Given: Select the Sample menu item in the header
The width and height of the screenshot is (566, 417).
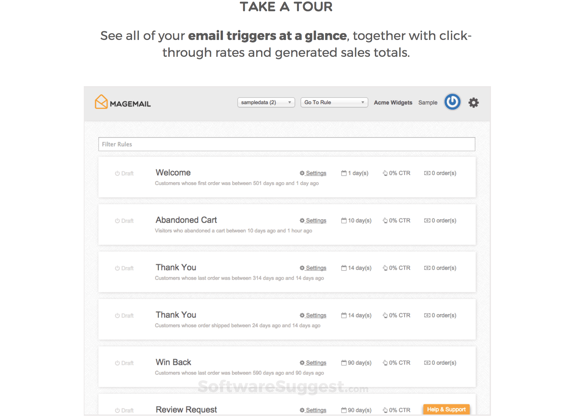Looking at the screenshot, I should [x=427, y=102].
